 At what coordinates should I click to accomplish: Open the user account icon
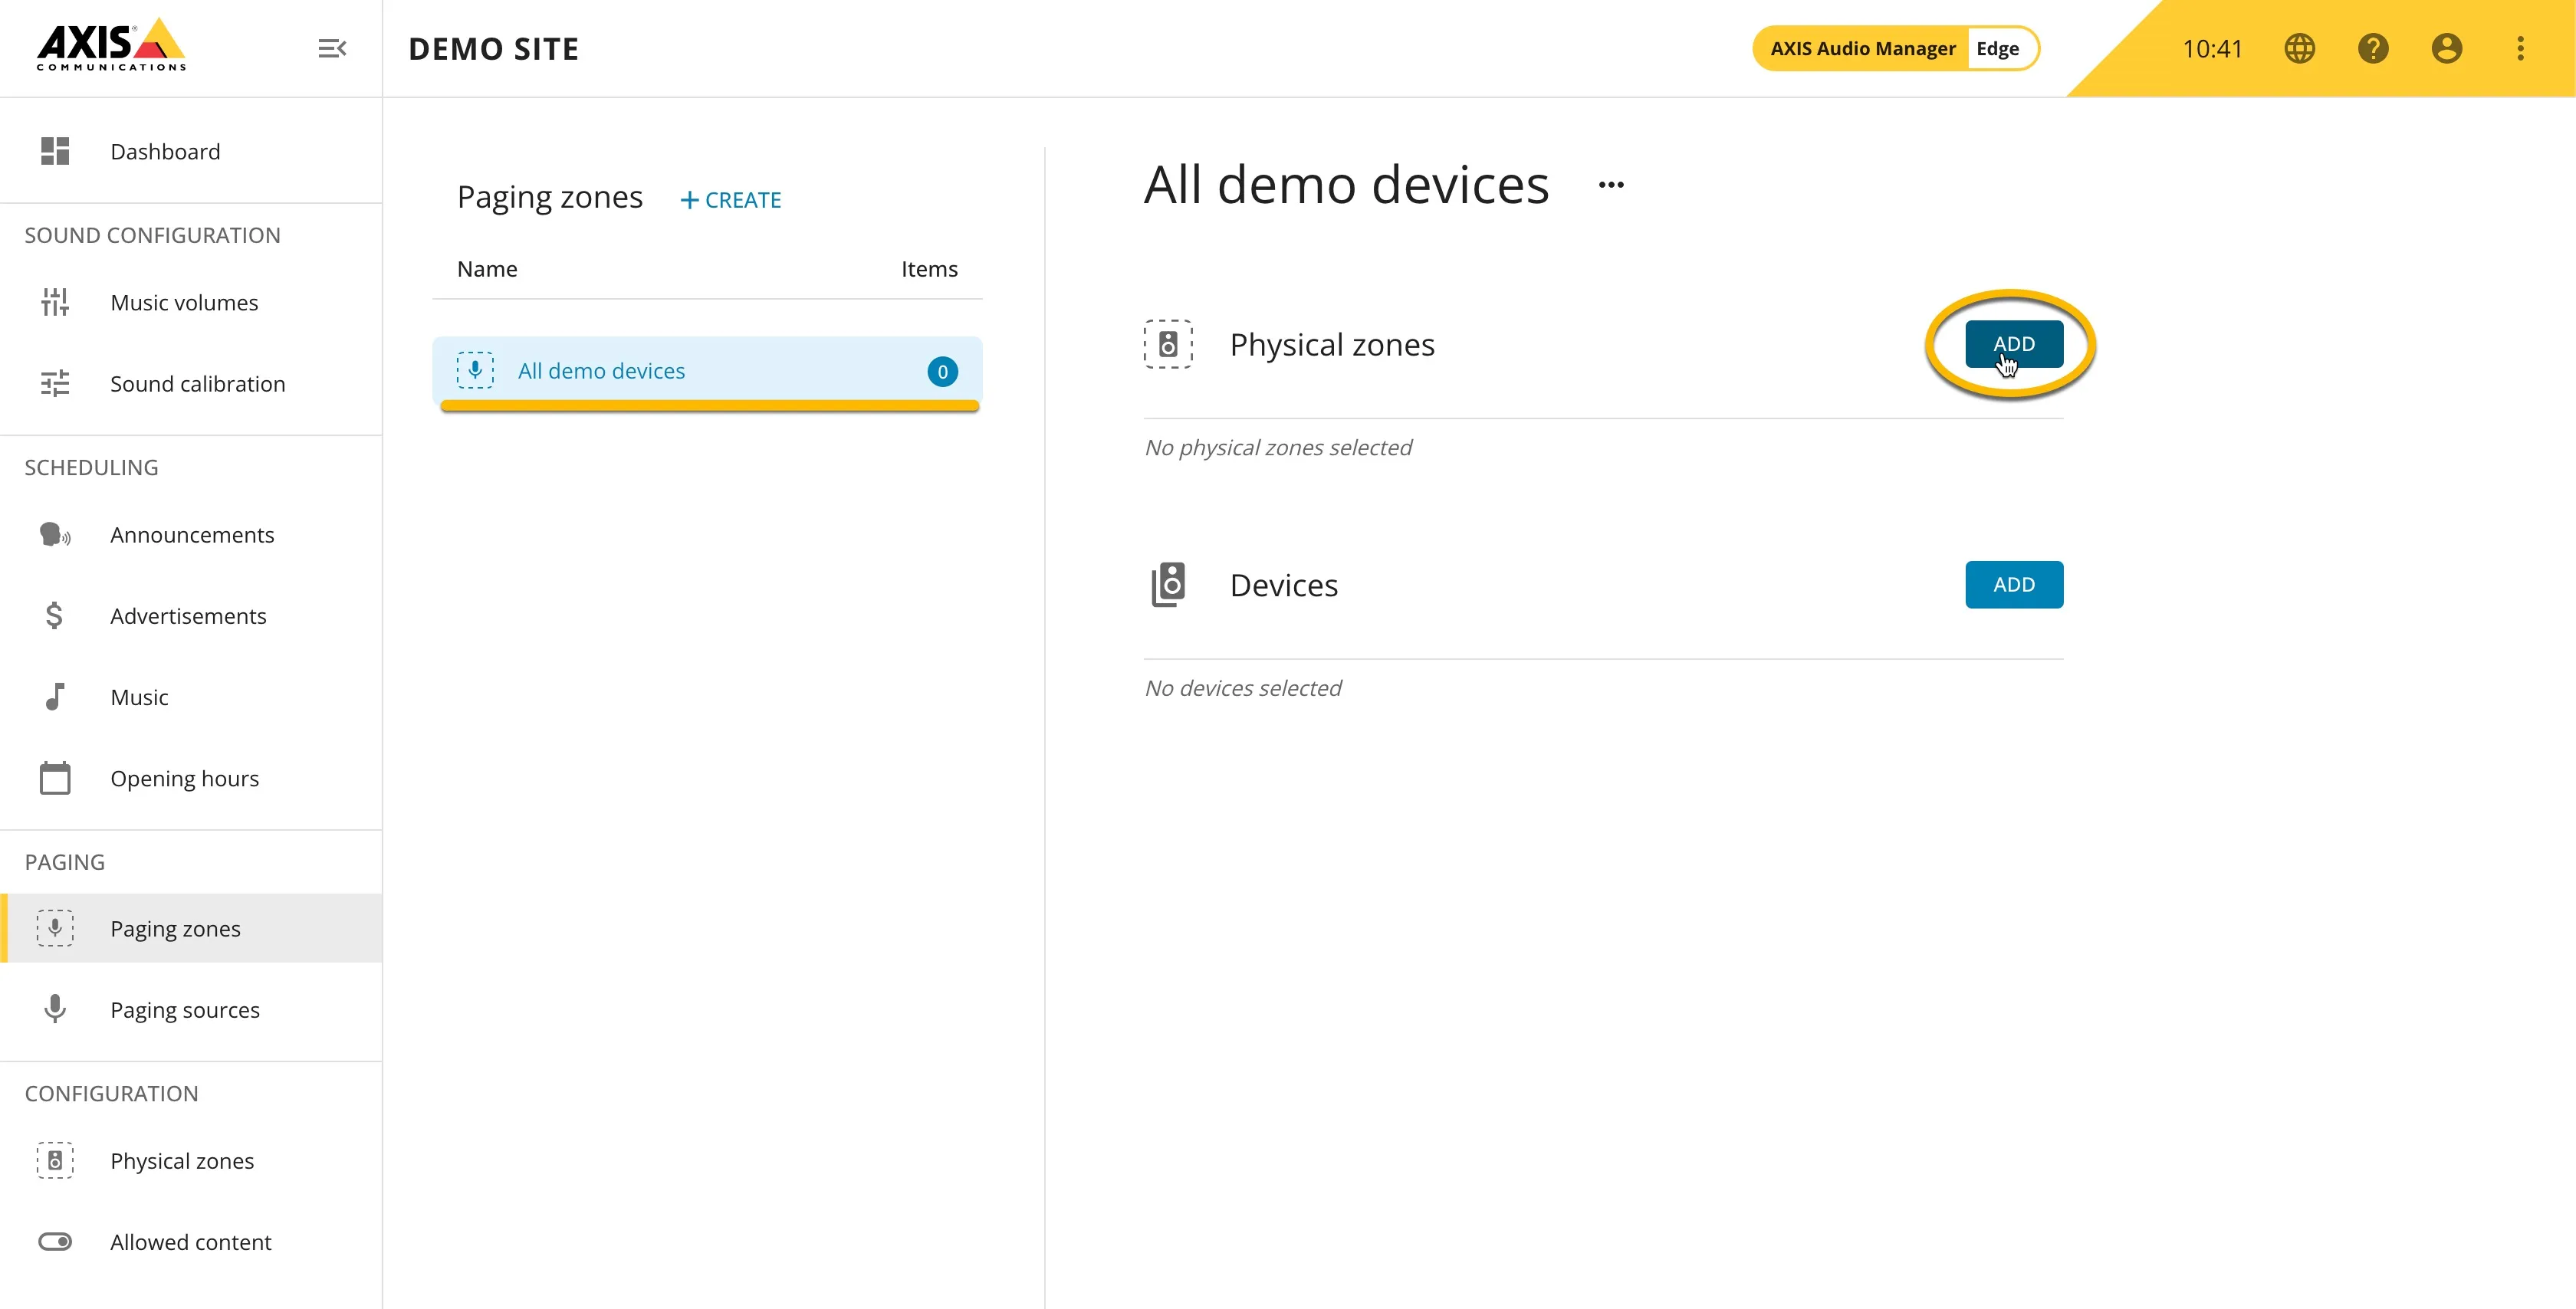pos(2446,48)
